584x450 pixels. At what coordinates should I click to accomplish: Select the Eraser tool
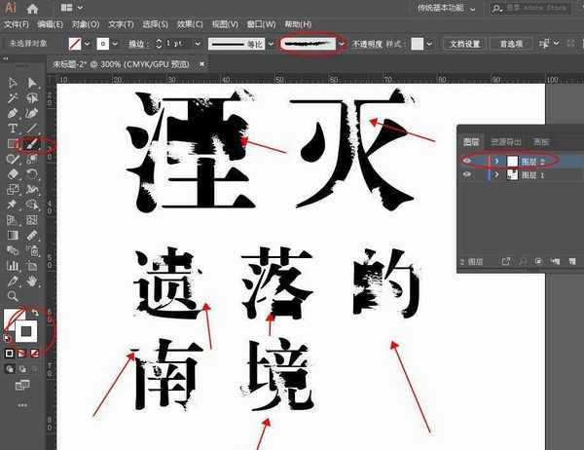(x=13, y=174)
